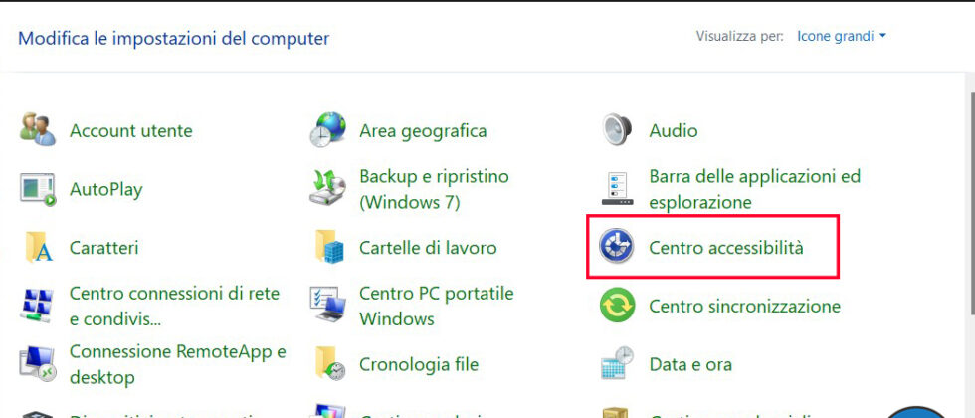The image size is (975, 418).
Task: Open the Cartelle di lavoro link
Action: pyautogui.click(x=428, y=247)
